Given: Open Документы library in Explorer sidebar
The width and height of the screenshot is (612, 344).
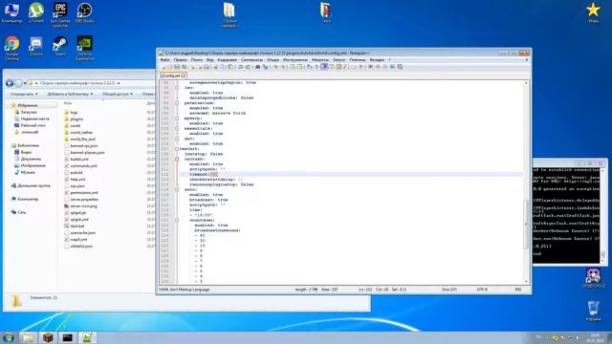Looking at the screenshot, I should 28,160.
